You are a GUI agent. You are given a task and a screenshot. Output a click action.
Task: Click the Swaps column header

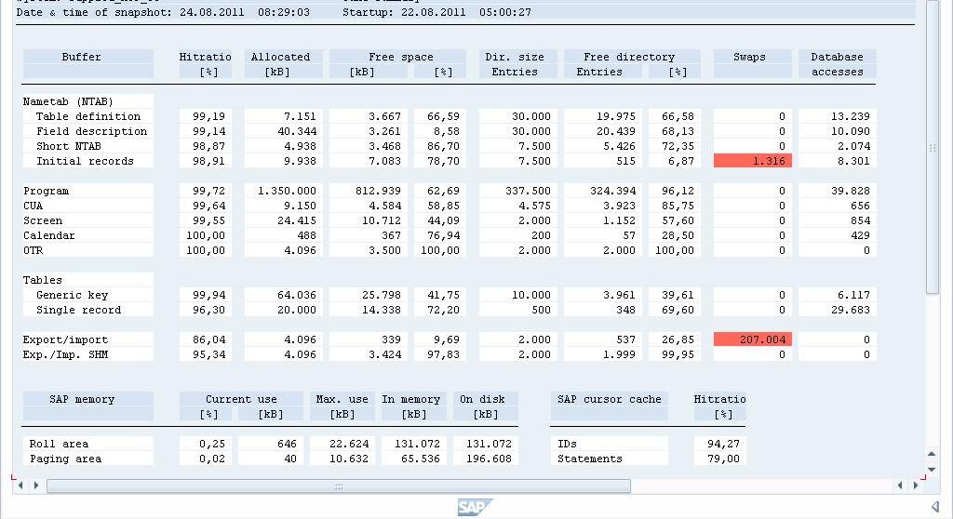point(749,57)
